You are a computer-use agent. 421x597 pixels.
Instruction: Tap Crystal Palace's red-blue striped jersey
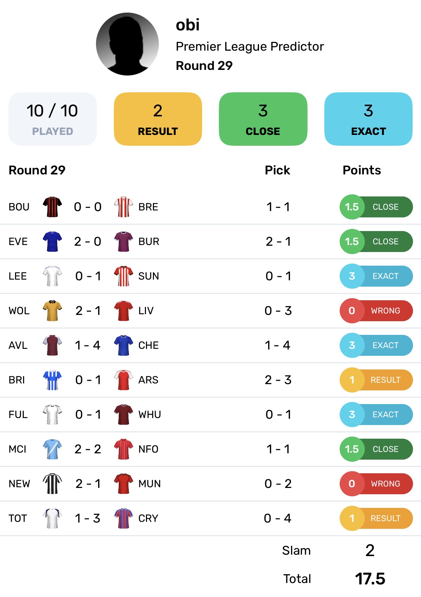124,518
